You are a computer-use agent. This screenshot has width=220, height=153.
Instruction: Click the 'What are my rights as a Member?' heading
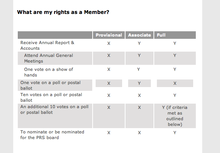pos(63,12)
